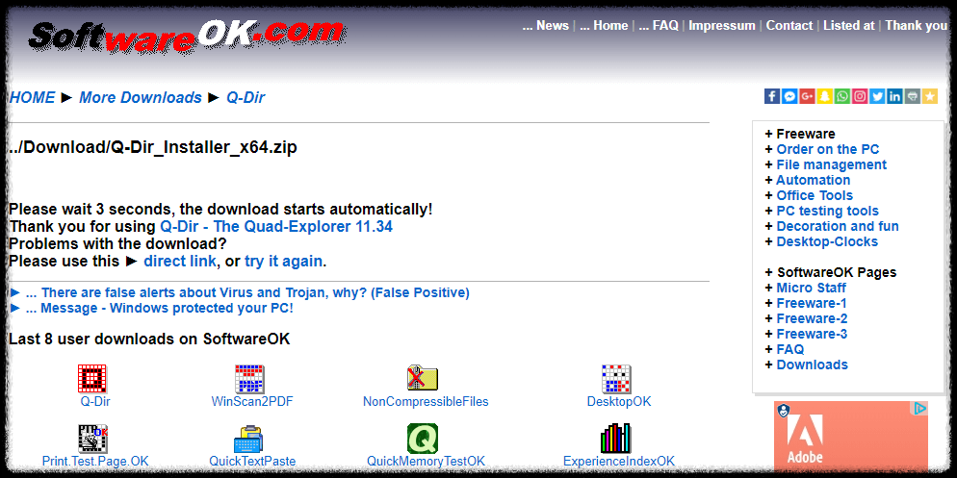Click the shield icon on the Adobe ad
The width and height of the screenshot is (957, 478).
[784, 411]
